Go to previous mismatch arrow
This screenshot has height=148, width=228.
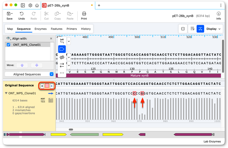pyautogui.click(x=42, y=86)
